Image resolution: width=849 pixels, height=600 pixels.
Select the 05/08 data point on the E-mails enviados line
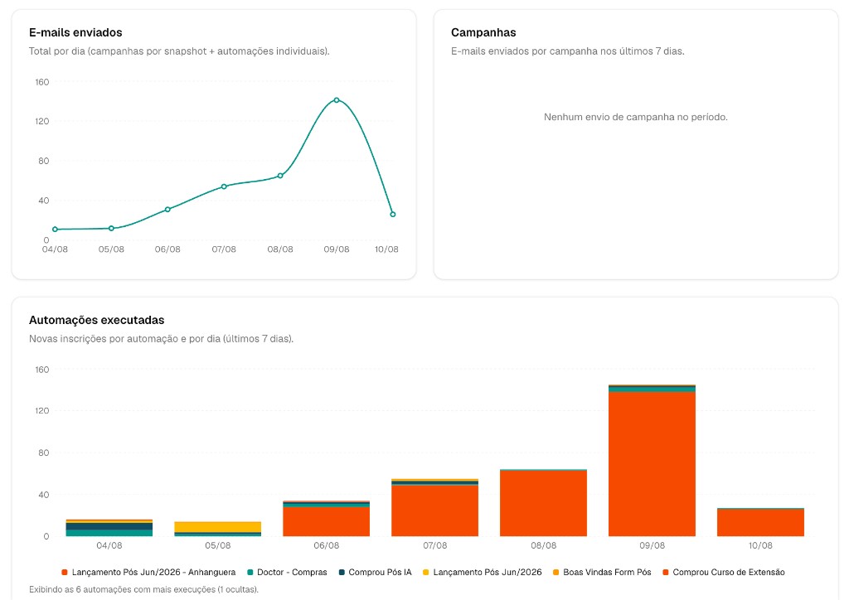pos(112,228)
